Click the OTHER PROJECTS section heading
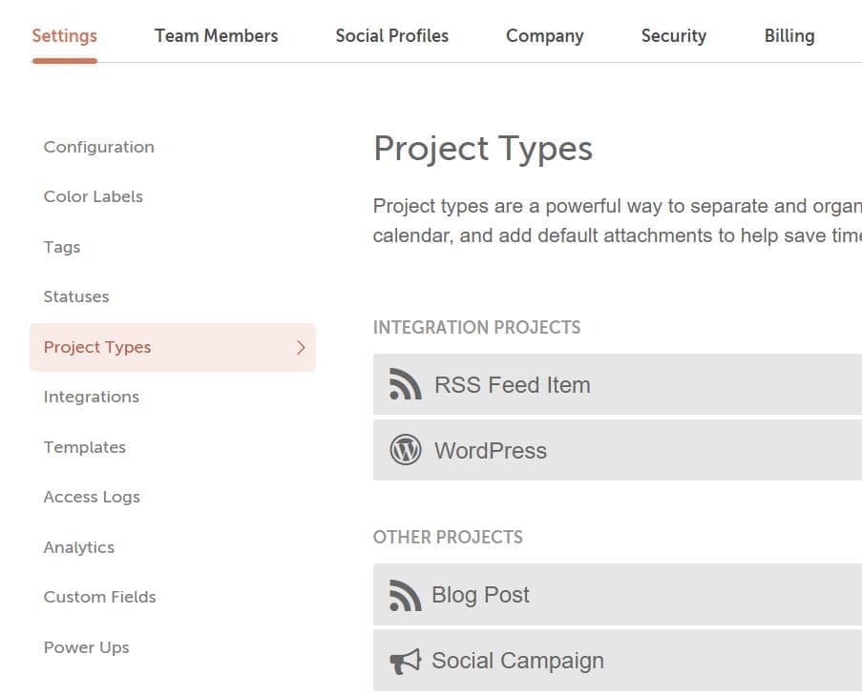This screenshot has width=862, height=695. (448, 537)
